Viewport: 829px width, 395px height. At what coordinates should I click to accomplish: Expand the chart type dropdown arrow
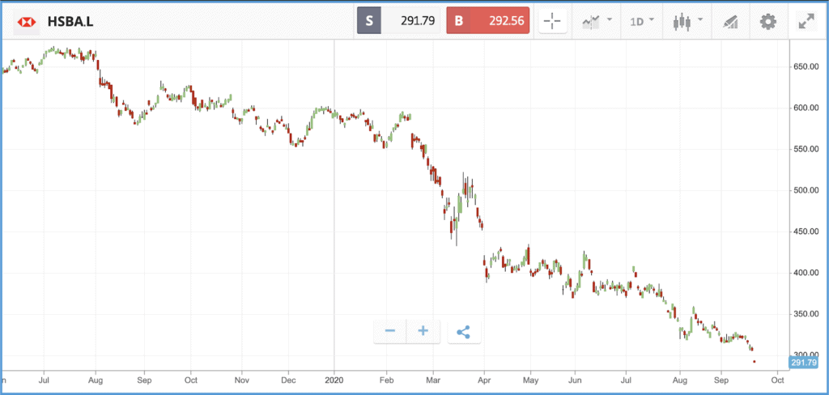tap(700, 20)
